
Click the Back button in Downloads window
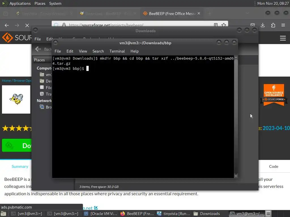43,49
